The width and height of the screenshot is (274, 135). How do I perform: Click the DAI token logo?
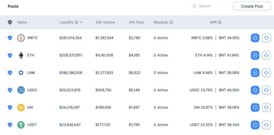pos(21,108)
